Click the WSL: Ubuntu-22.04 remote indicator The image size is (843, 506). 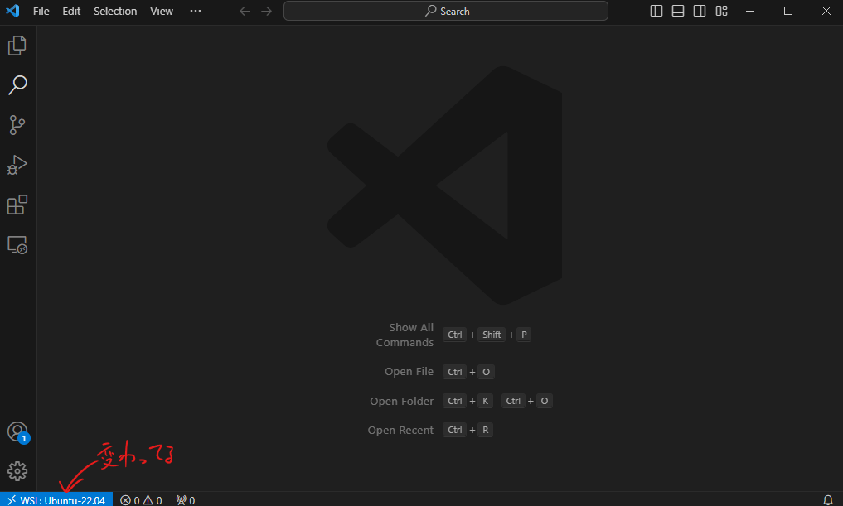click(x=56, y=500)
